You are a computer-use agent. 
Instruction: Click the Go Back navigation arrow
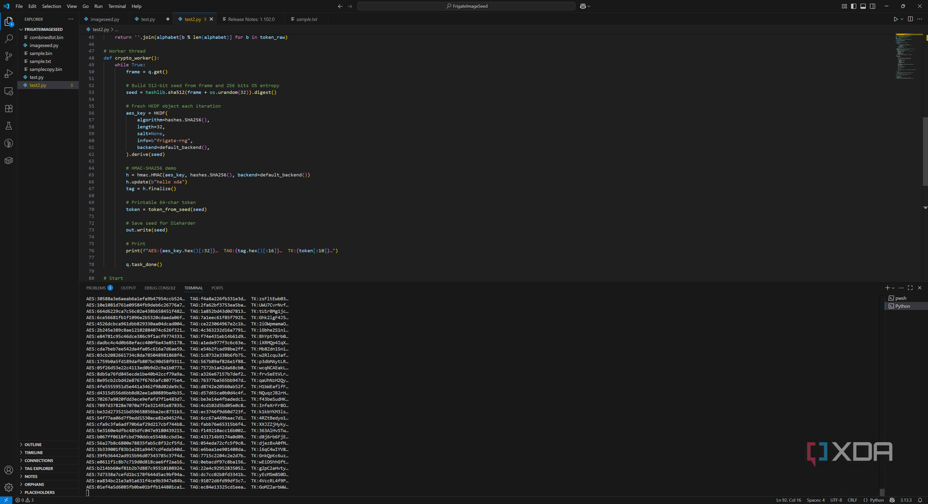340,6
